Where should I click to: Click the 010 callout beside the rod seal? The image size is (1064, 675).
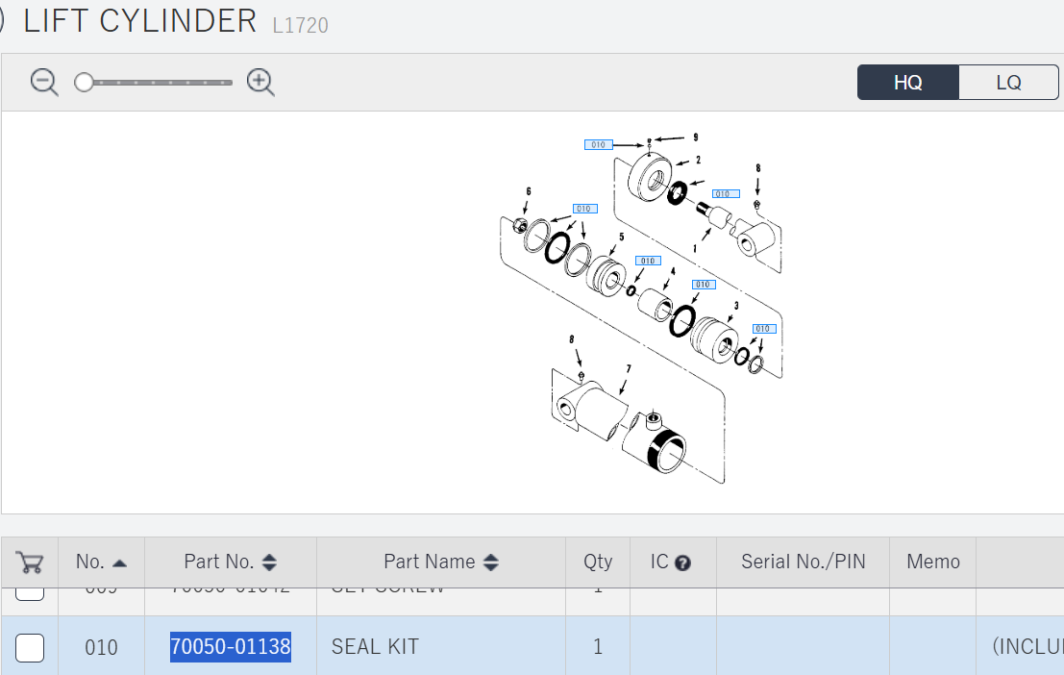[x=726, y=194]
